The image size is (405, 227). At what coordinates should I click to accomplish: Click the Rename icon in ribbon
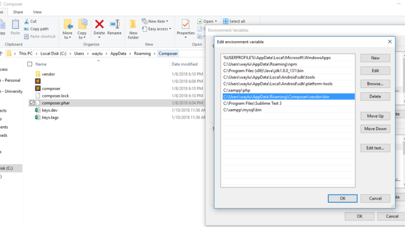click(x=114, y=24)
